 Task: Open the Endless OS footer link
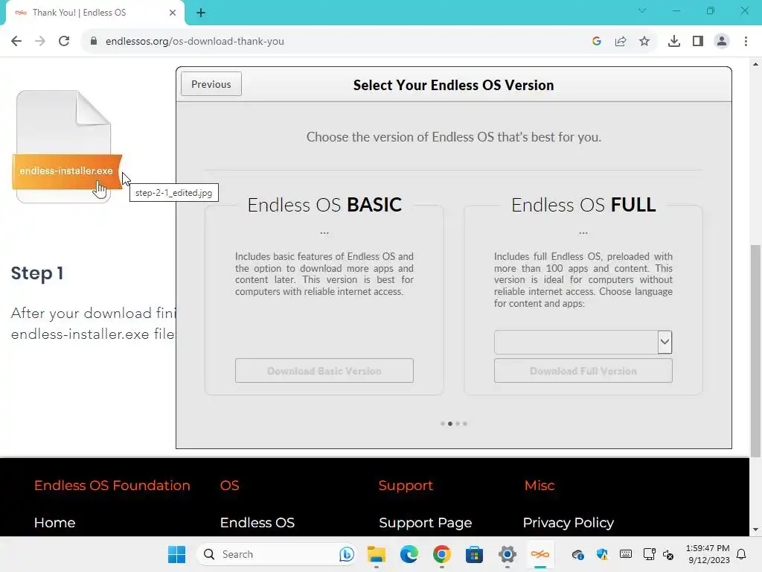click(257, 522)
